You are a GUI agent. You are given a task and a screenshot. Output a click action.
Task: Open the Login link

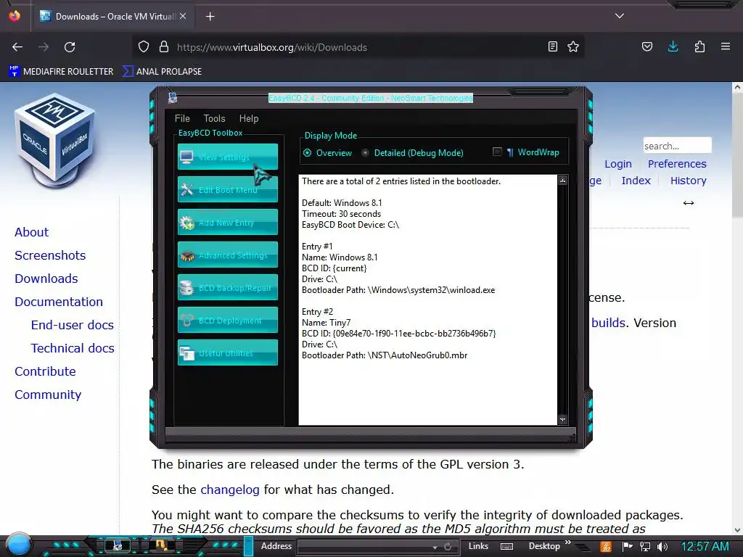coord(618,164)
